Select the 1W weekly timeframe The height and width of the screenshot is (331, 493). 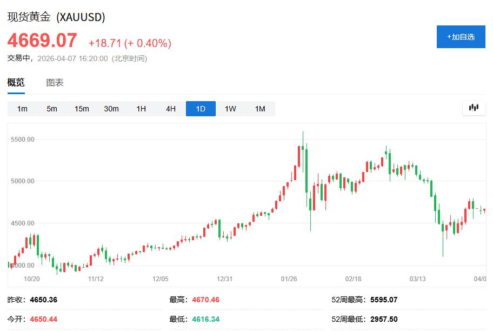coord(230,108)
